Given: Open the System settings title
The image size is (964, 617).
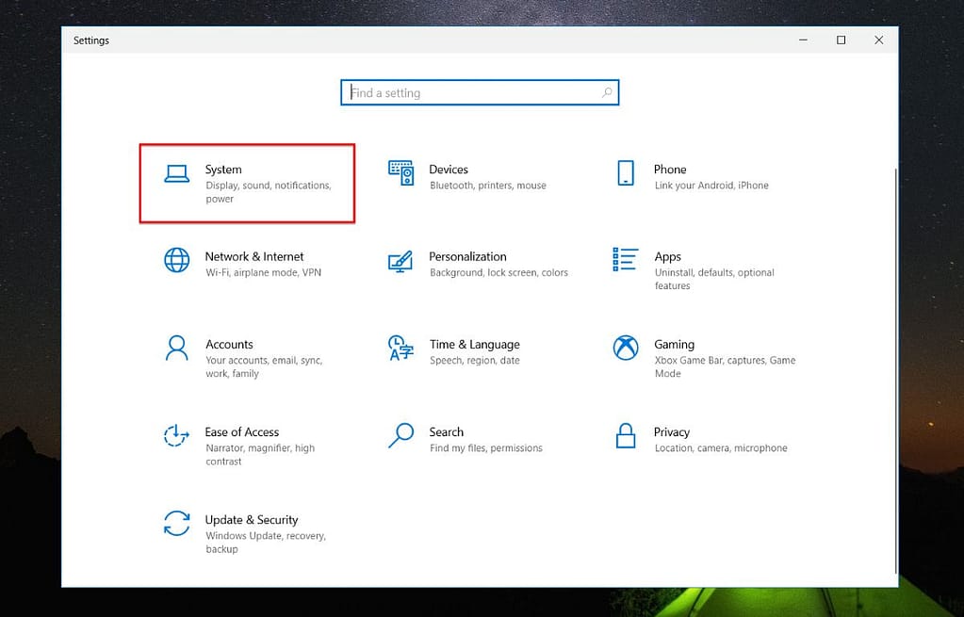Looking at the screenshot, I should pos(223,169).
